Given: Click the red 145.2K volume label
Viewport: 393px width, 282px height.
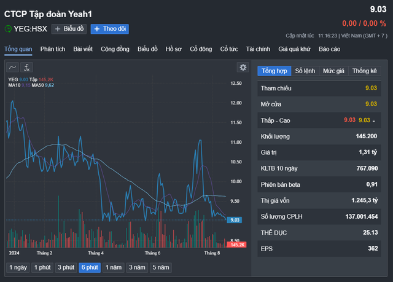Looking at the screenshot, I should (236, 245).
